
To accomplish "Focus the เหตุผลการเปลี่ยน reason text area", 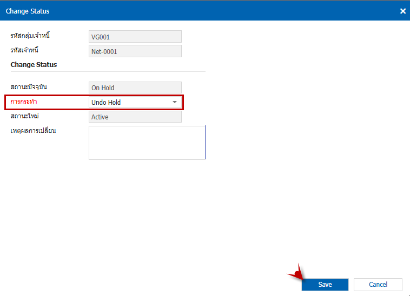I will [x=147, y=143].
